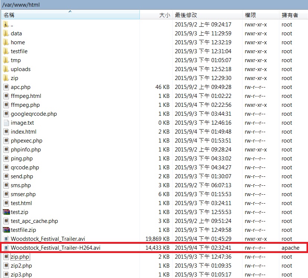Image resolution: width=308 pixels, height=278 pixels.
Task: Click the 14,433 KB size value
Action: coord(157,248)
